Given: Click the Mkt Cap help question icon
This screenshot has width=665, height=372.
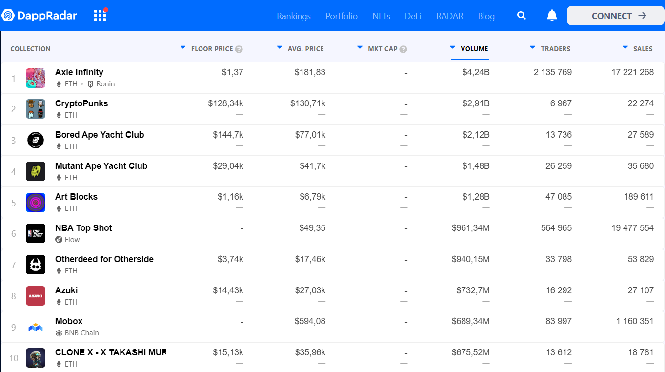Looking at the screenshot, I should click(403, 49).
